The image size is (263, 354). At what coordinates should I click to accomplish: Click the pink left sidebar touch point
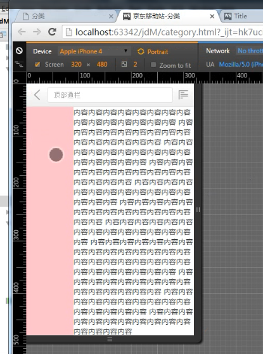pos(56,155)
